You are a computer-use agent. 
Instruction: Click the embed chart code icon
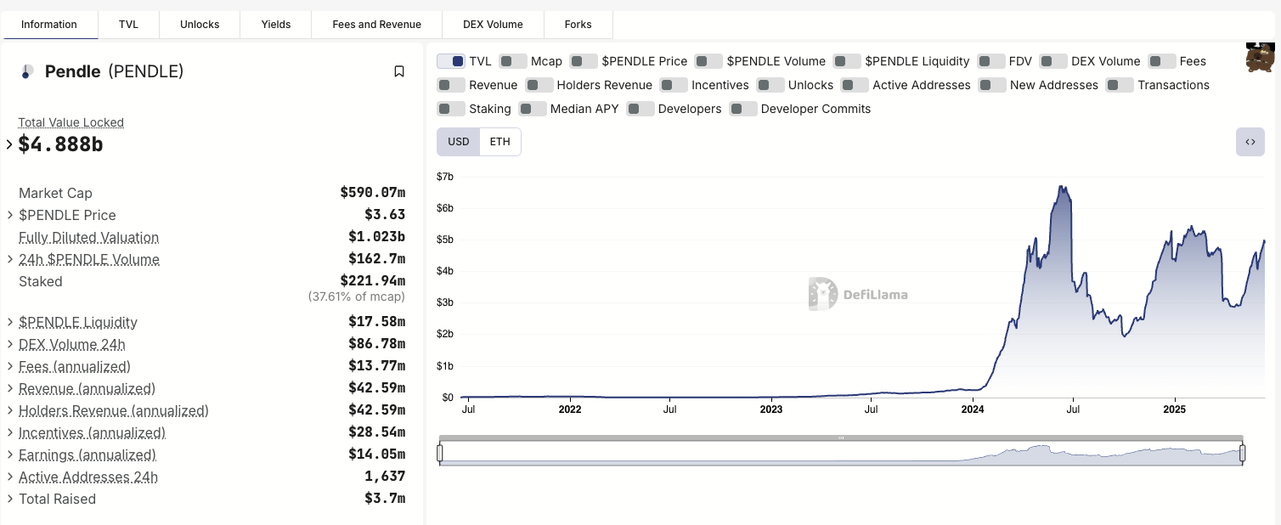click(x=1250, y=142)
